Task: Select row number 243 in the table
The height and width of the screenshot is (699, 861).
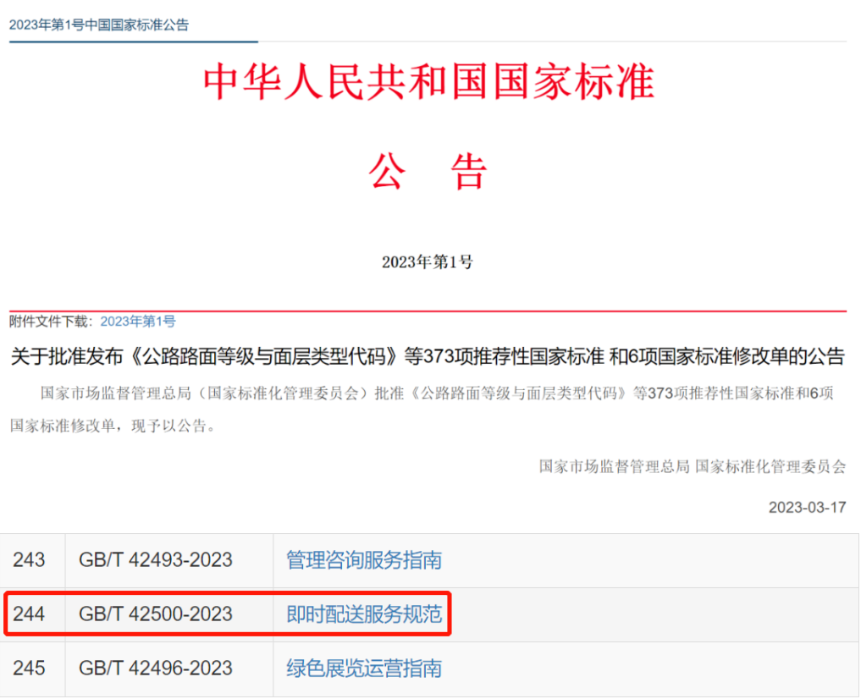Action: pos(30,560)
